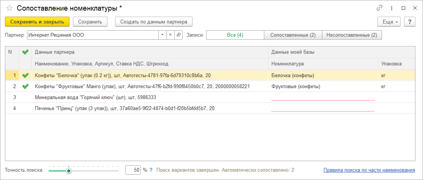
Task: Click green checkmark column header icon
Action: click(x=25, y=52)
